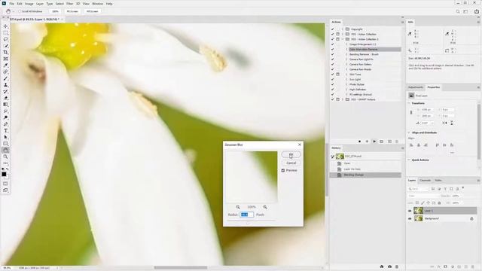Viewport: 482px width, 271px height.
Task: Click Delete icon in Actions panel
Action: click(397, 142)
